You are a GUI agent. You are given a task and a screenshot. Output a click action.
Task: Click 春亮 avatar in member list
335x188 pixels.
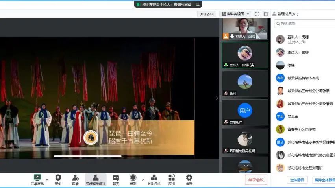pyautogui.click(x=280, y=78)
